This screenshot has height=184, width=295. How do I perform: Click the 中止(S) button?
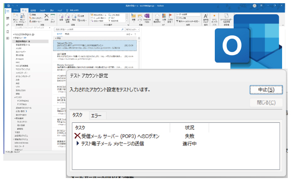pyautogui.click(x=262, y=89)
